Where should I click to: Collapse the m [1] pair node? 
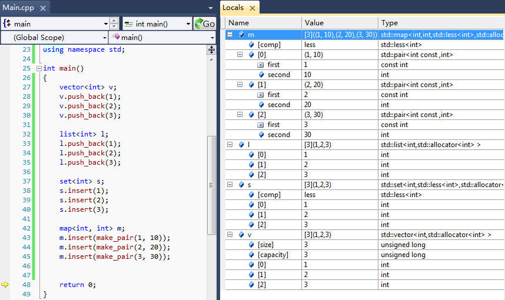point(240,84)
